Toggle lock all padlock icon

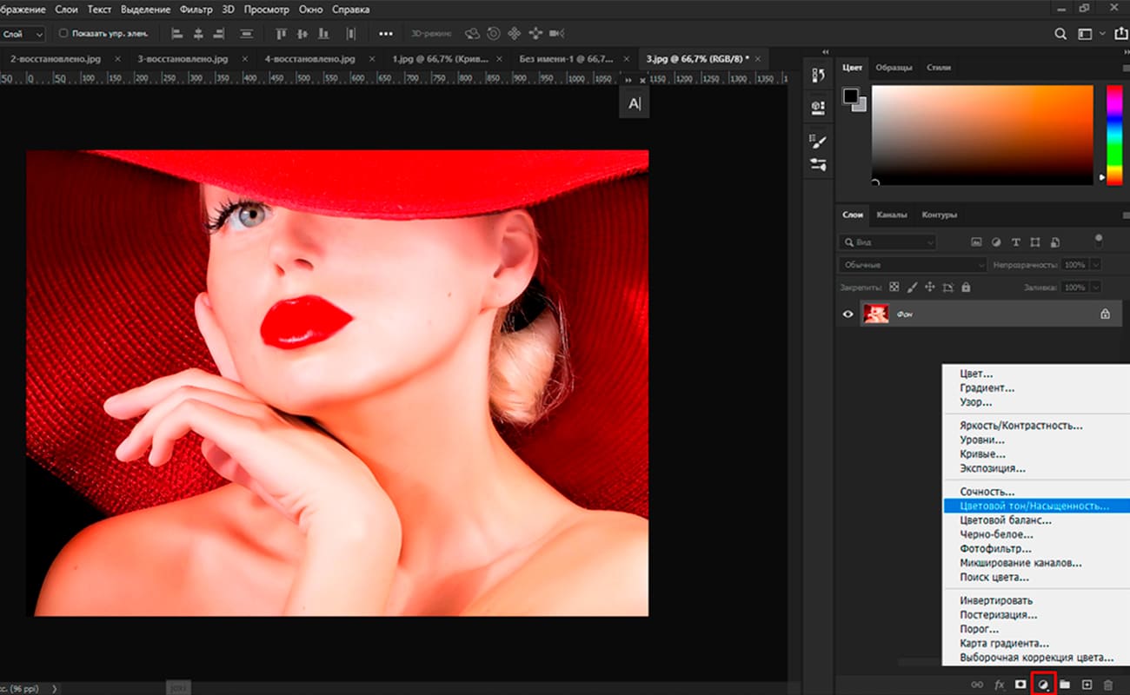coord(966,287)
